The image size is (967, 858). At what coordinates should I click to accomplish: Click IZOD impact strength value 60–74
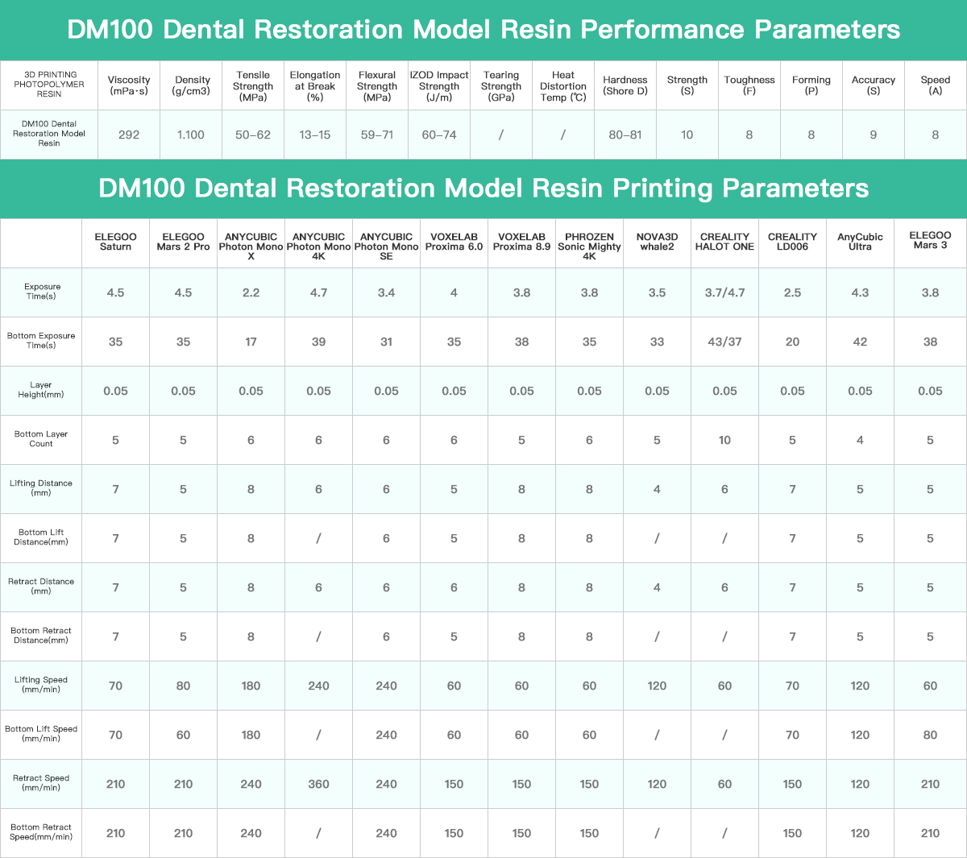pos(439,135)
